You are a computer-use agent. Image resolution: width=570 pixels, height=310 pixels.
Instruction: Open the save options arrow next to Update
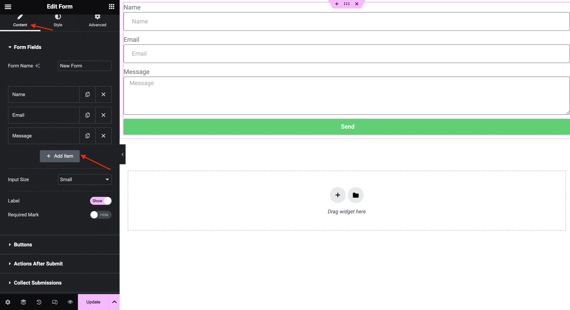pyautogui.click(x=114, y=302)
